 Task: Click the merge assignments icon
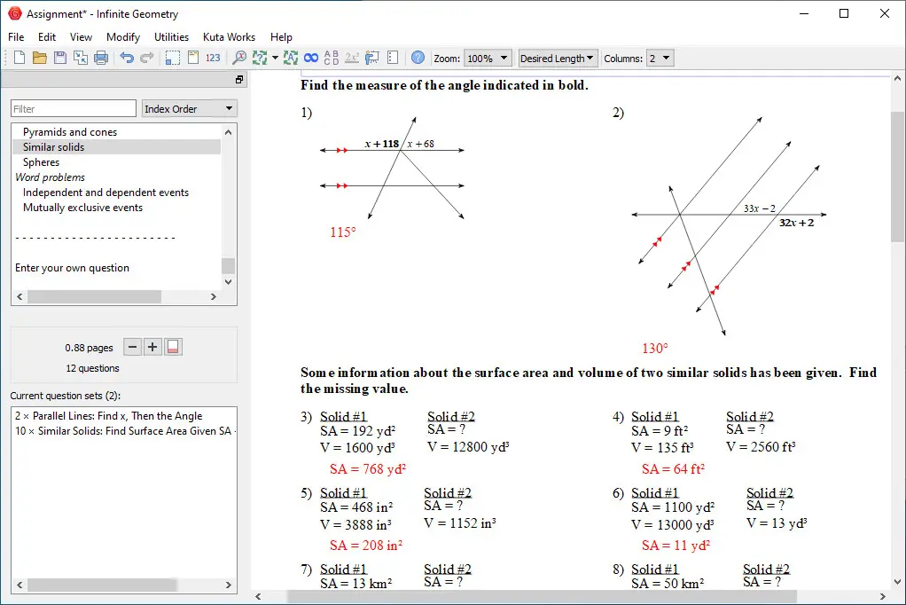(x=81, y=58)
